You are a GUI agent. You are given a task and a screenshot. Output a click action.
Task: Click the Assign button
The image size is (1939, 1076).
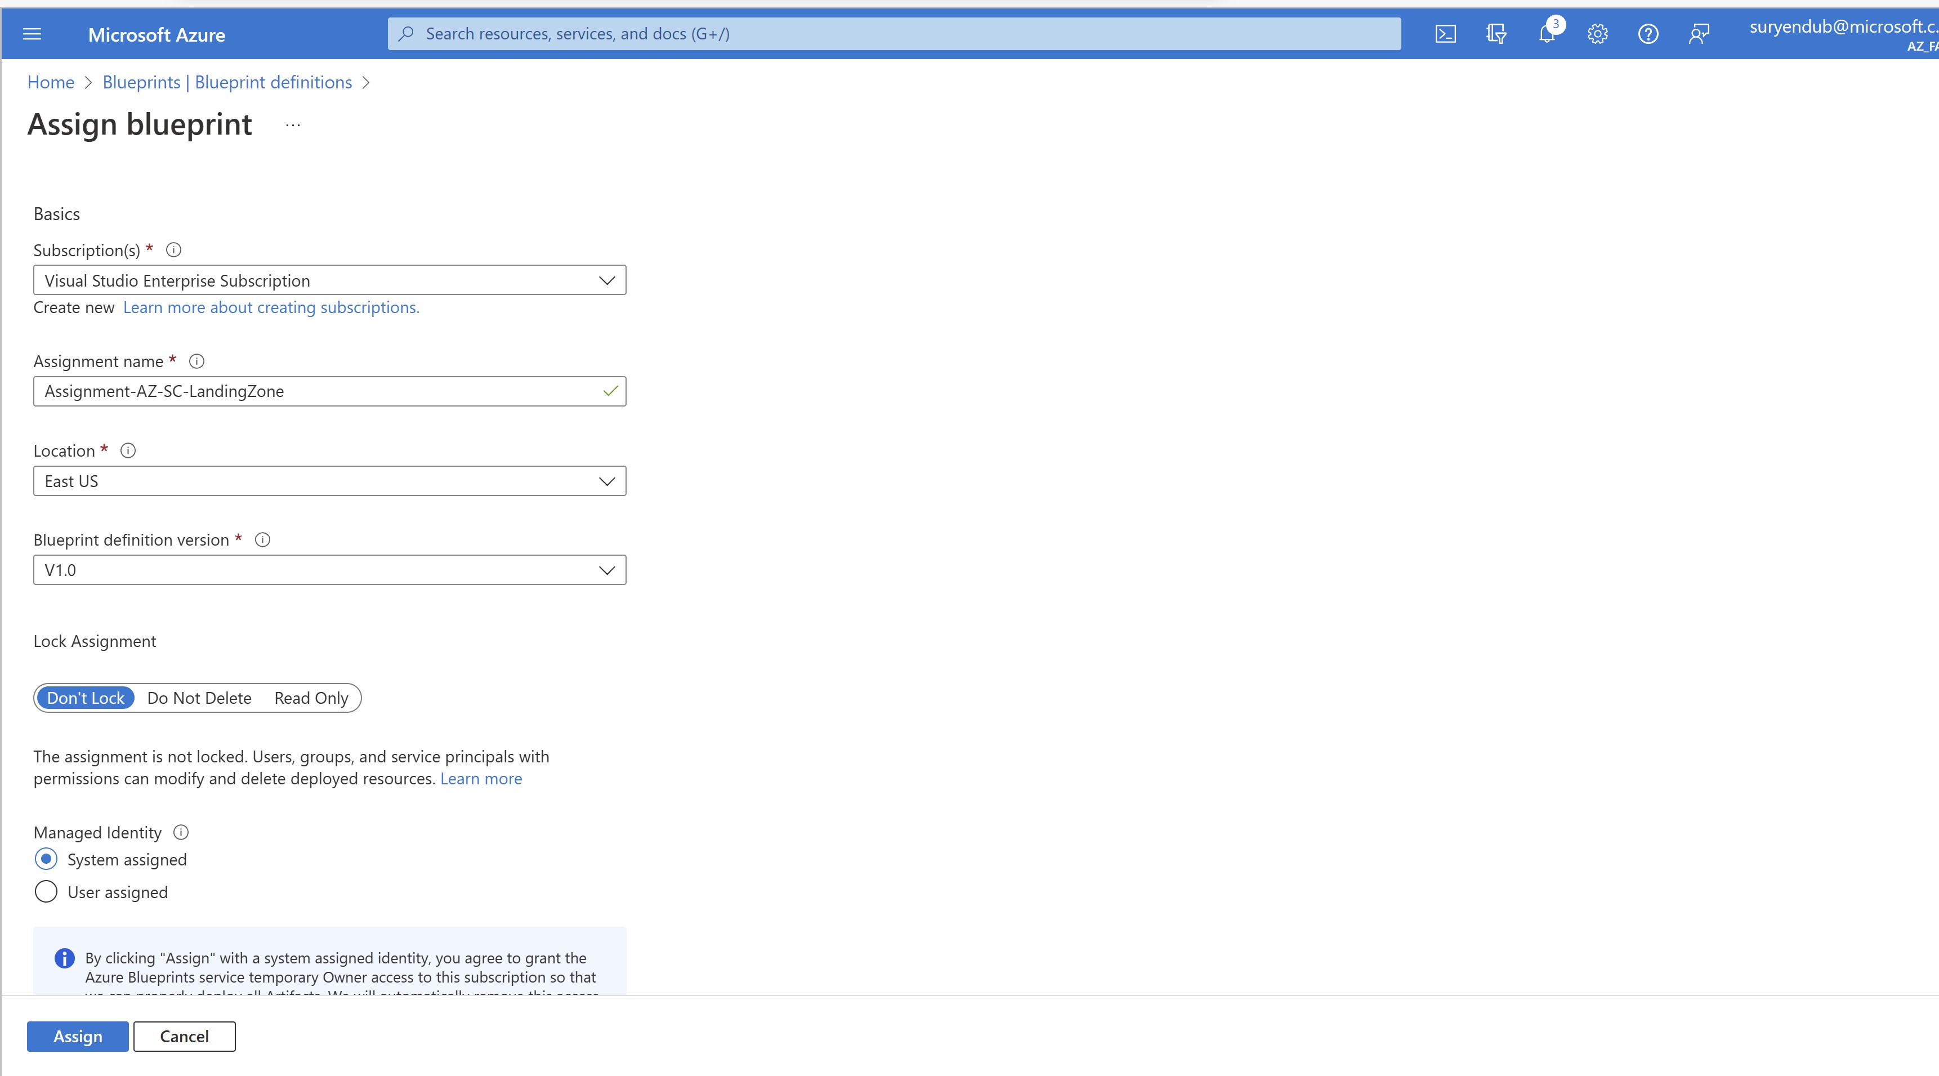(78, 1037)
